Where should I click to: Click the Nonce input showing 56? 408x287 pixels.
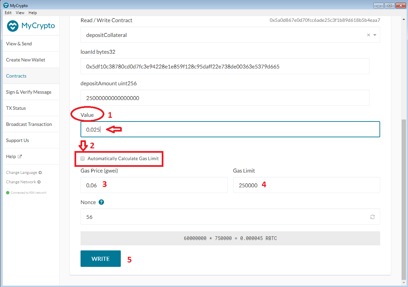230,217
